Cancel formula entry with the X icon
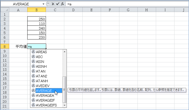This screenshot has width=189, height=110. pos(53,4)
